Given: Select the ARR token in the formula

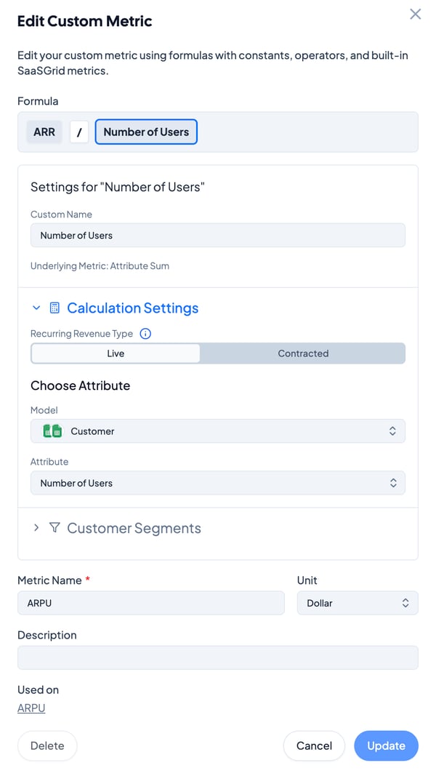Looking at the screenshot, I should [44, 132].
